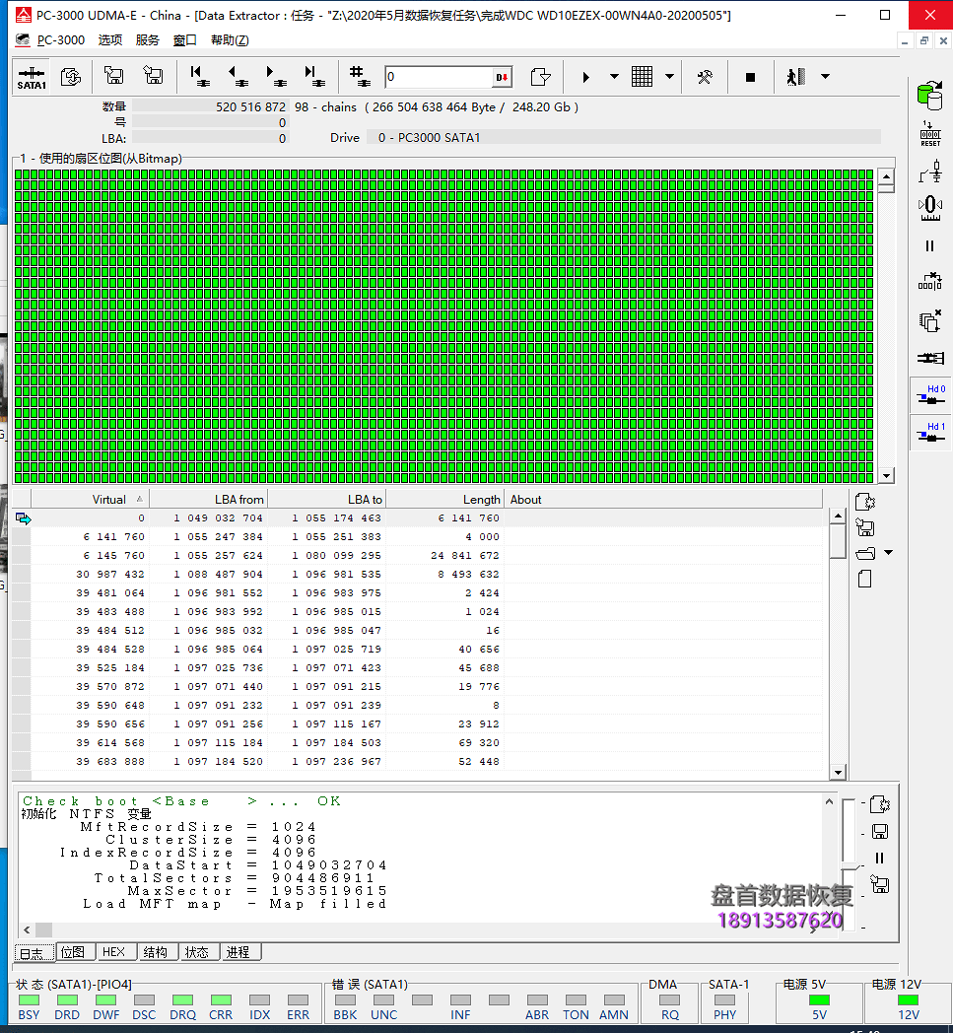Switch to the HEX tab
Image resolution: width=953 pixels, height=1033 pixels.
[114, 952]
